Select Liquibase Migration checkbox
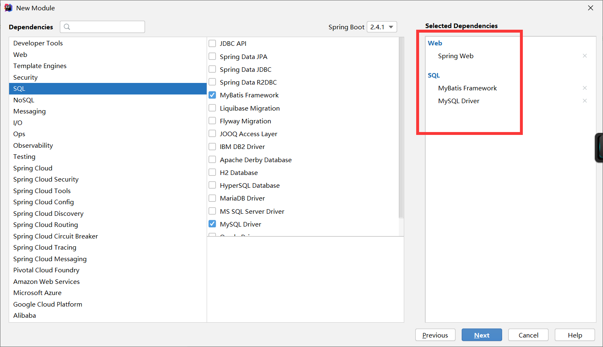The height and width of the screenshot is (347, 603). point(212,108)
